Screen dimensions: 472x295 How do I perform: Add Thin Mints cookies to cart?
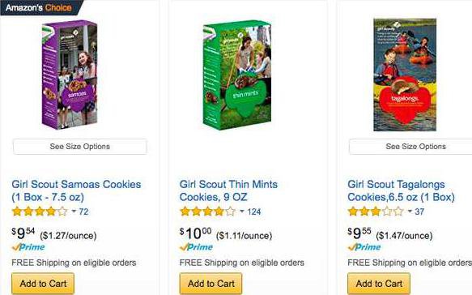[x=210, y=284]
